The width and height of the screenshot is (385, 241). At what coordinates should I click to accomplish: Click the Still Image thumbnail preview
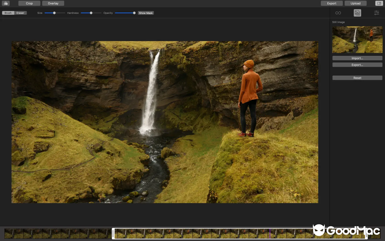[x=357, y=39]
